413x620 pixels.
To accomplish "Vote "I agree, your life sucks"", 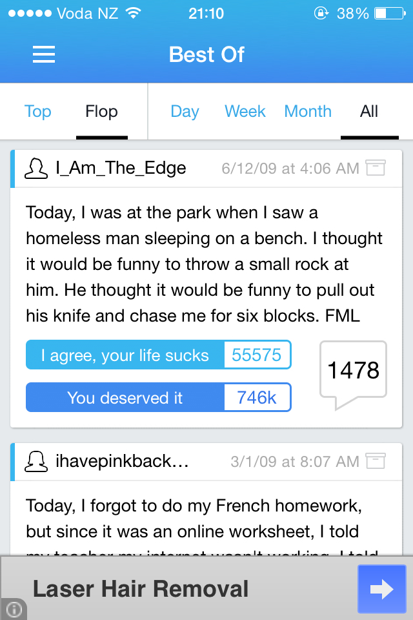I will click(x=158, y=355).
